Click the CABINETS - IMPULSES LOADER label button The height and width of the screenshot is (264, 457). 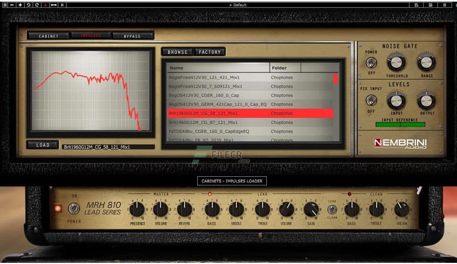point(232,181)
